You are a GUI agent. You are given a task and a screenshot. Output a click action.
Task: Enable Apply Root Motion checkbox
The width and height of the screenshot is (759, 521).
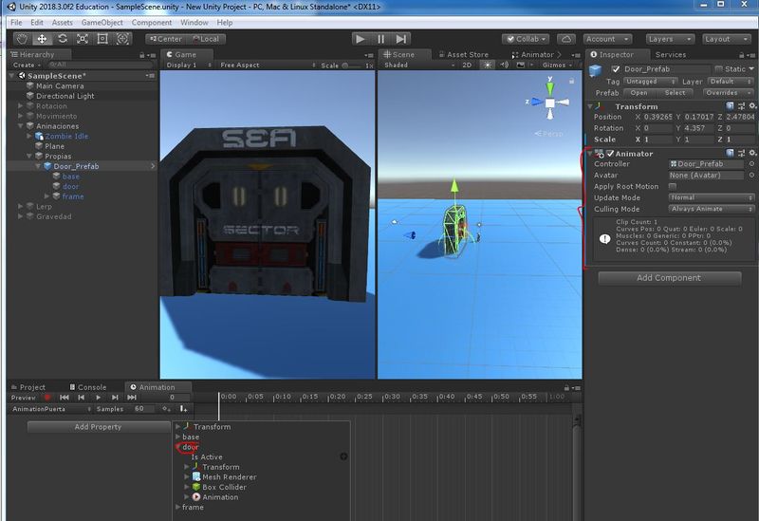tap(673, 186)
